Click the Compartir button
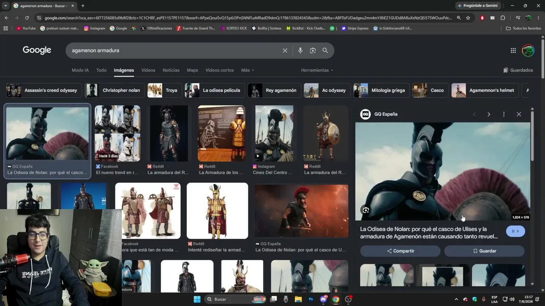The image size is (545, 306). 400,251
